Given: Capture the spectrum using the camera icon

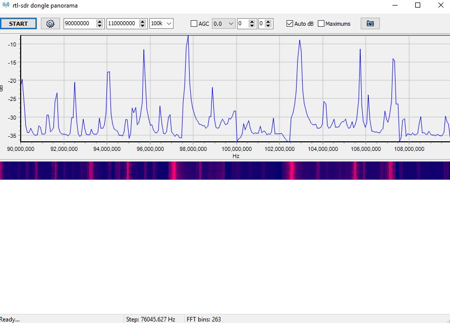Looking at the screenshot, I should coord(370,23).
